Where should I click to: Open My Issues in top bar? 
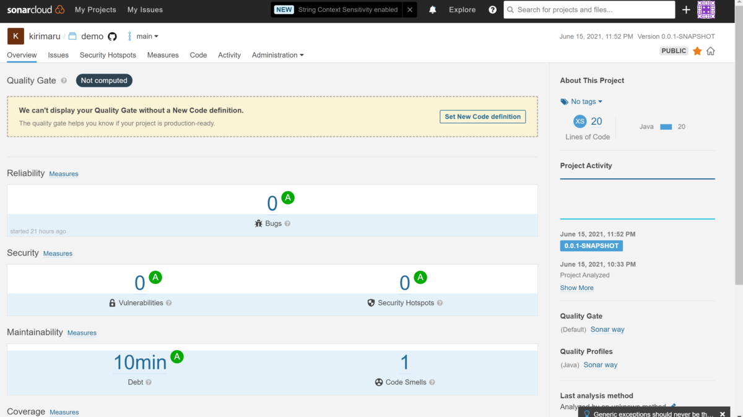click(x=145, y=10)
